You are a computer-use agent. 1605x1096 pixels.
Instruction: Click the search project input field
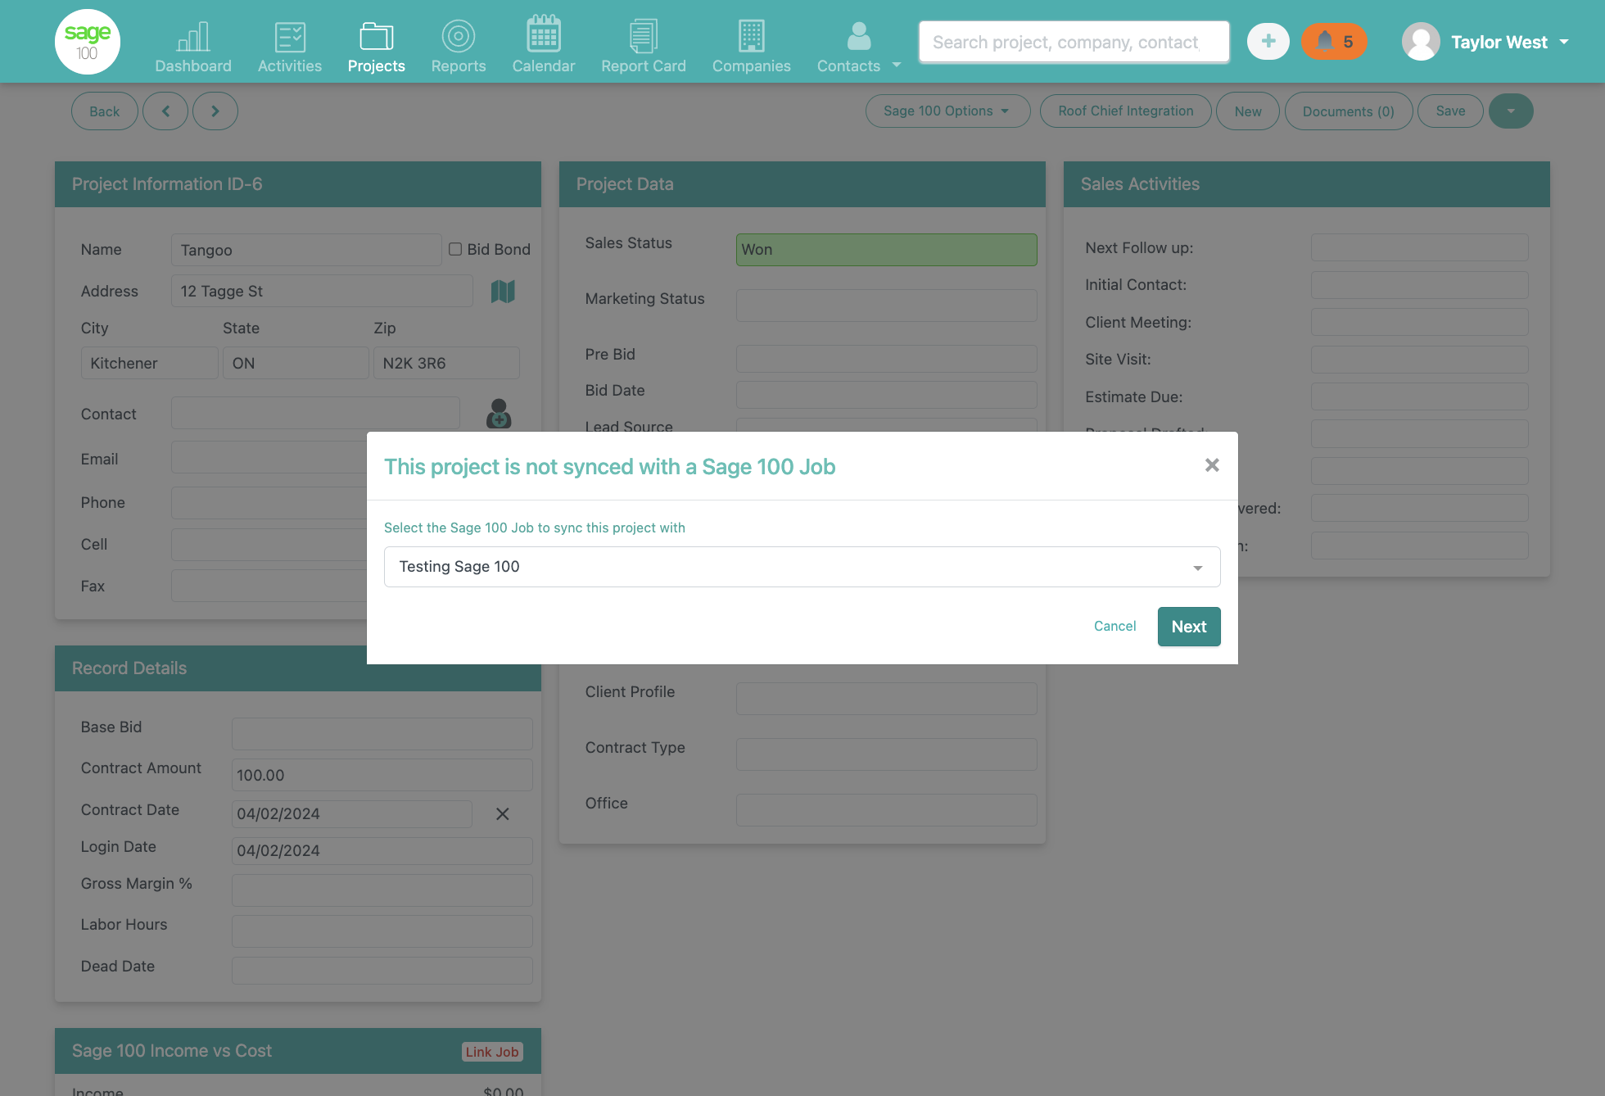tap(1074, 42)
